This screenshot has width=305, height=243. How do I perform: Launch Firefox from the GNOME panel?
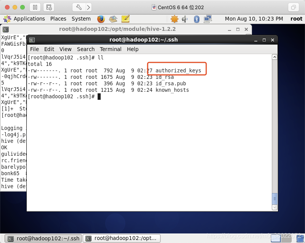(x=101, y=19)
